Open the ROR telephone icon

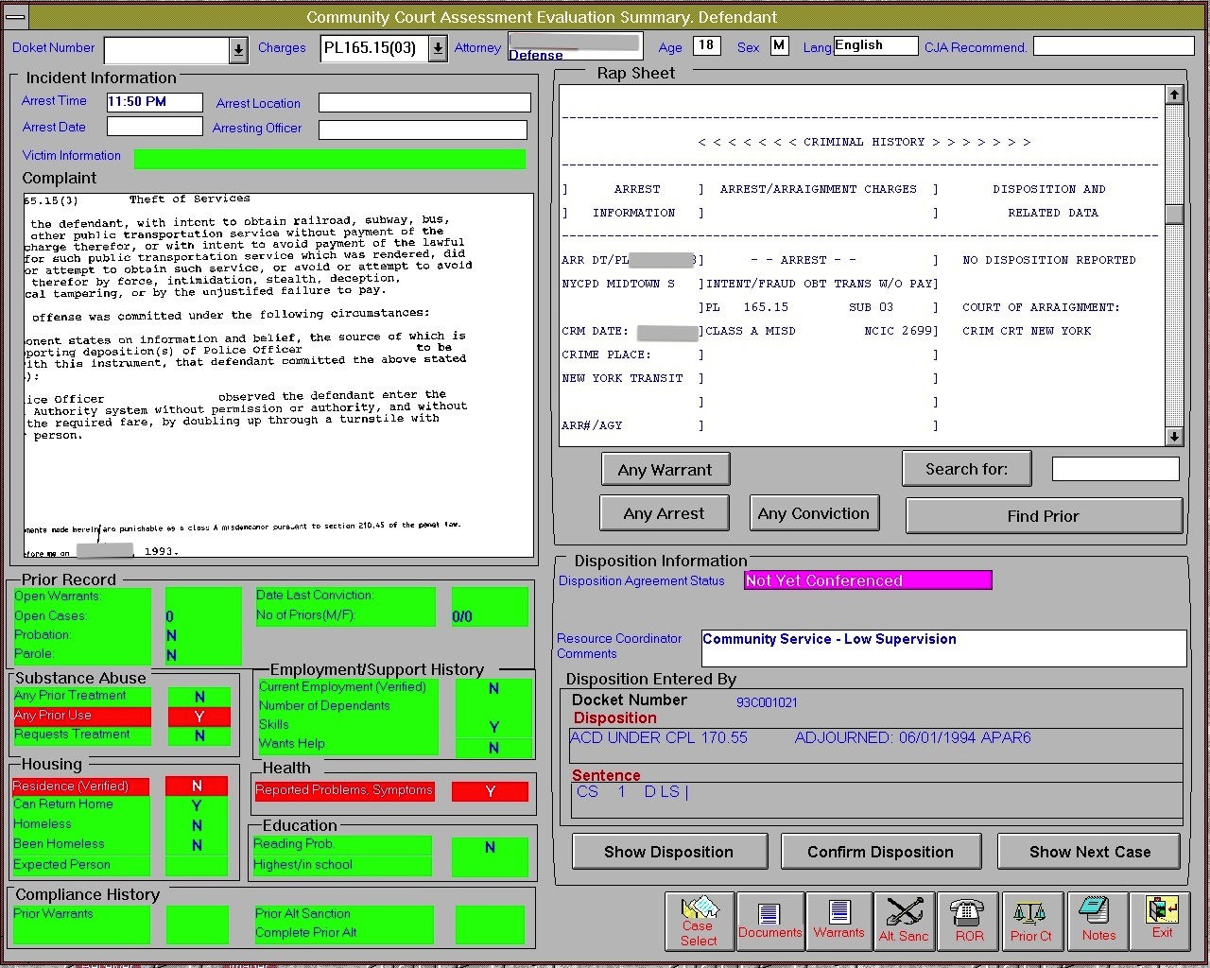tap(969, 921)
